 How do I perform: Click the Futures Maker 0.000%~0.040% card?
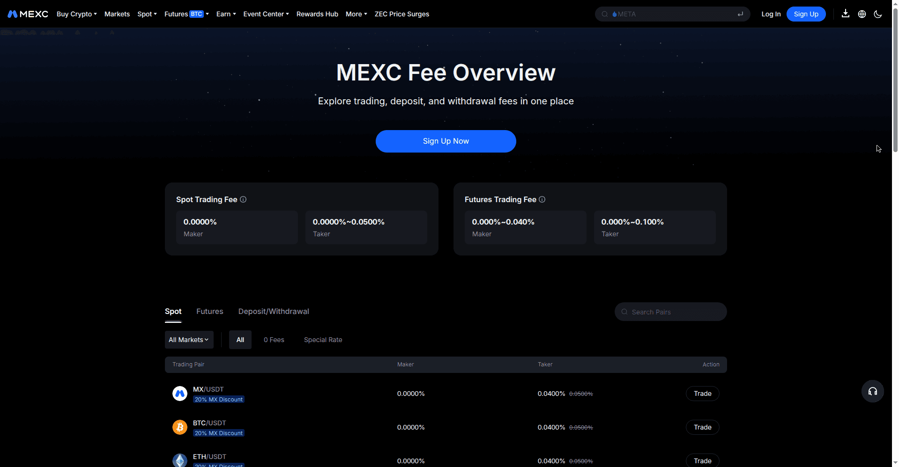[x=526, y=227]
